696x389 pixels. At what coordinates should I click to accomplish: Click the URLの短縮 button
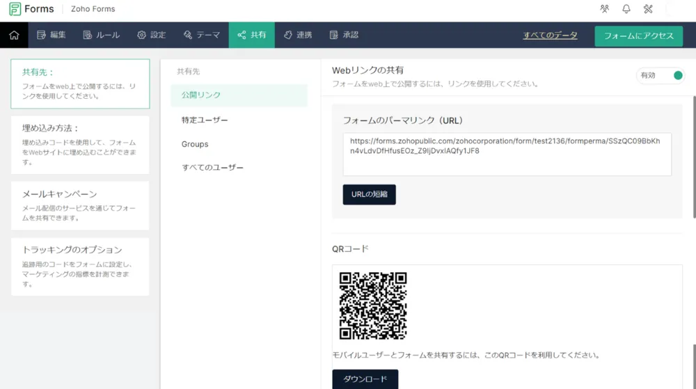point(370,194)
